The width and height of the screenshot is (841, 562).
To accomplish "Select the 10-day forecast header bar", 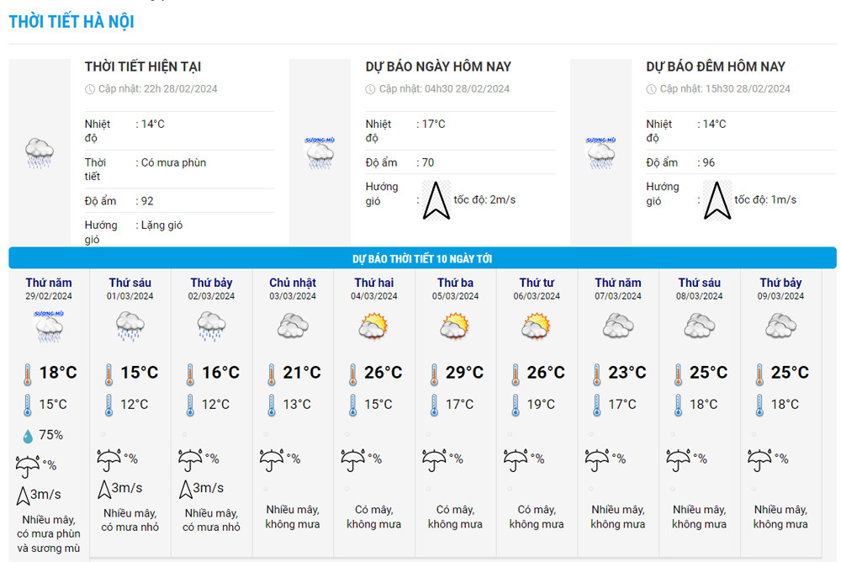I will (x=422, y=258).
